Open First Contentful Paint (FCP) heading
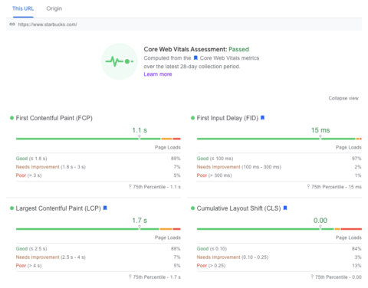Screen dimensions: 368x288 [x=54, y=118]
